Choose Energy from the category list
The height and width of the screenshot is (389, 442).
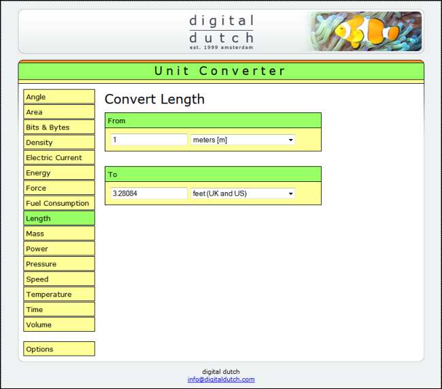coord(59,173)
